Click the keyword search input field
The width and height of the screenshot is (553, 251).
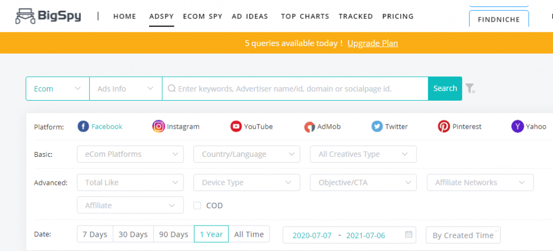pos(295,88)
